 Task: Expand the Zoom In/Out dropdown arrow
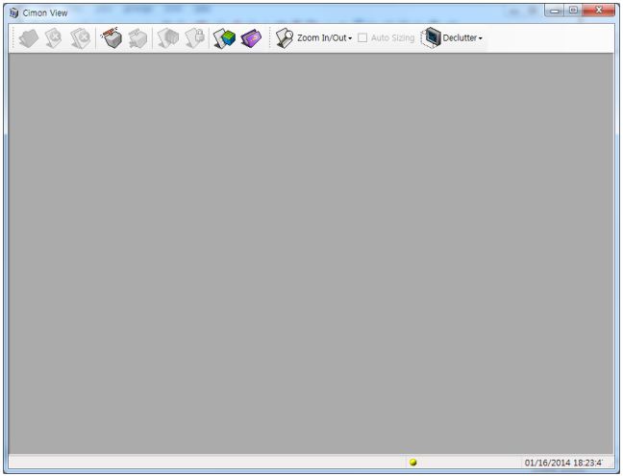click(x=349, y=38)
